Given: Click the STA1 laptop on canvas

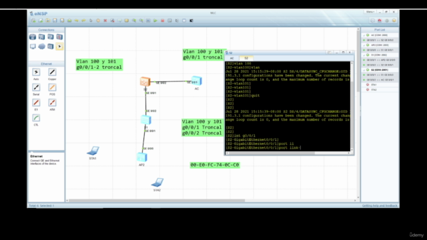Looking at the screenshot, I should point(93,151).
